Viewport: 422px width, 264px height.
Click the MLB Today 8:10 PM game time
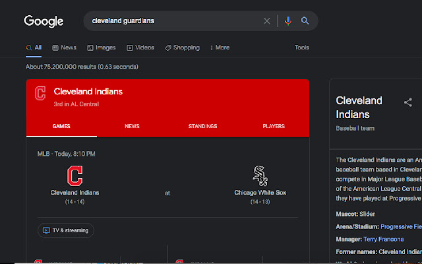click(x=66, y=154)
